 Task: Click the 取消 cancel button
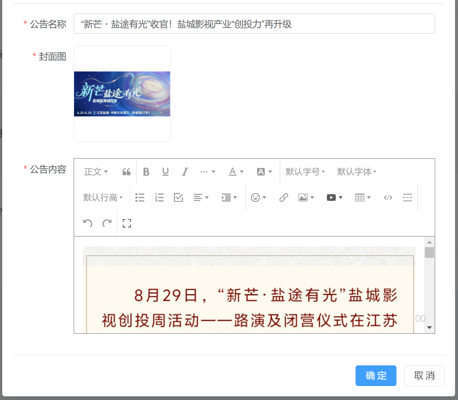[x=424, y=376]
